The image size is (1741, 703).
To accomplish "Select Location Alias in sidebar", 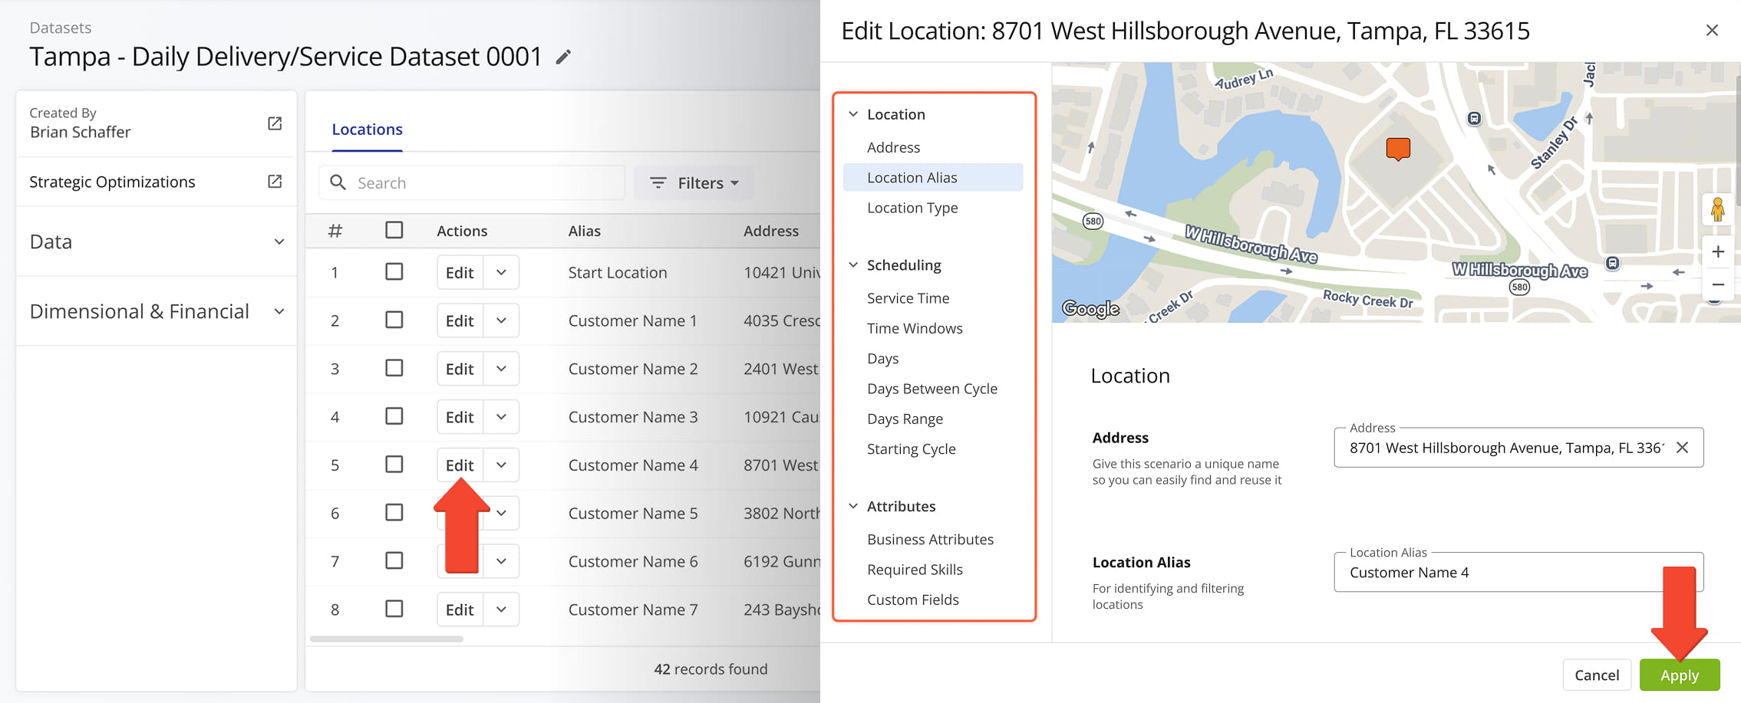I will [x=933, y=177].
